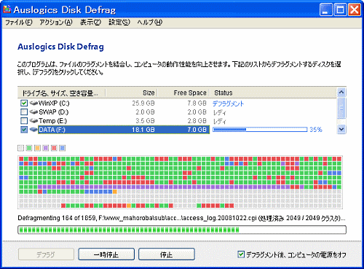
Task: Click the 一時停止 pause button
Action: coord(106,254)
